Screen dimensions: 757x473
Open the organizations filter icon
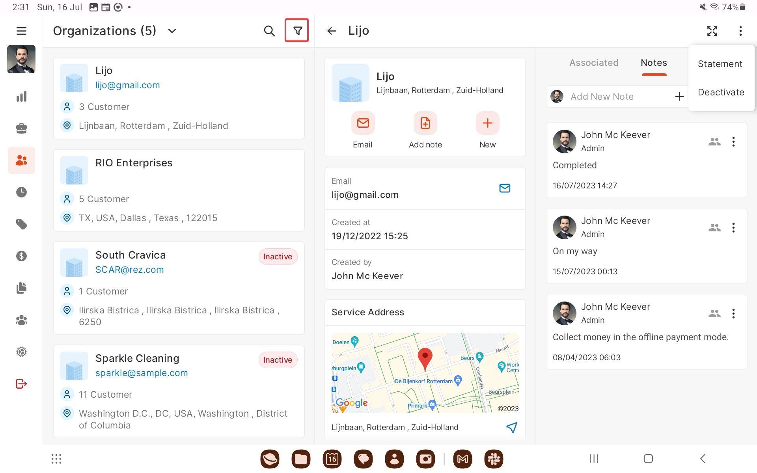(297, 30)
